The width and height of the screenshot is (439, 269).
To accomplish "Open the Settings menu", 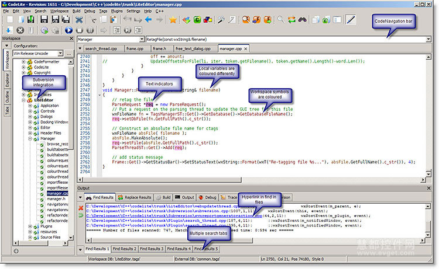I will pos(133,11).
